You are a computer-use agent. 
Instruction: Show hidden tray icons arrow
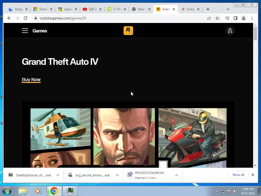click(x=217, y=191)
